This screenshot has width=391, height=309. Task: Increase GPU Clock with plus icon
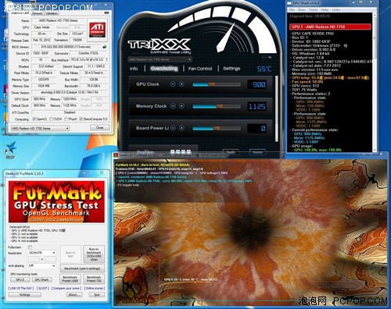pos(181,84)
